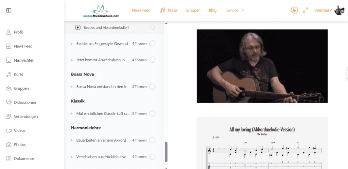Toggle dark mode moon icon

294,10
